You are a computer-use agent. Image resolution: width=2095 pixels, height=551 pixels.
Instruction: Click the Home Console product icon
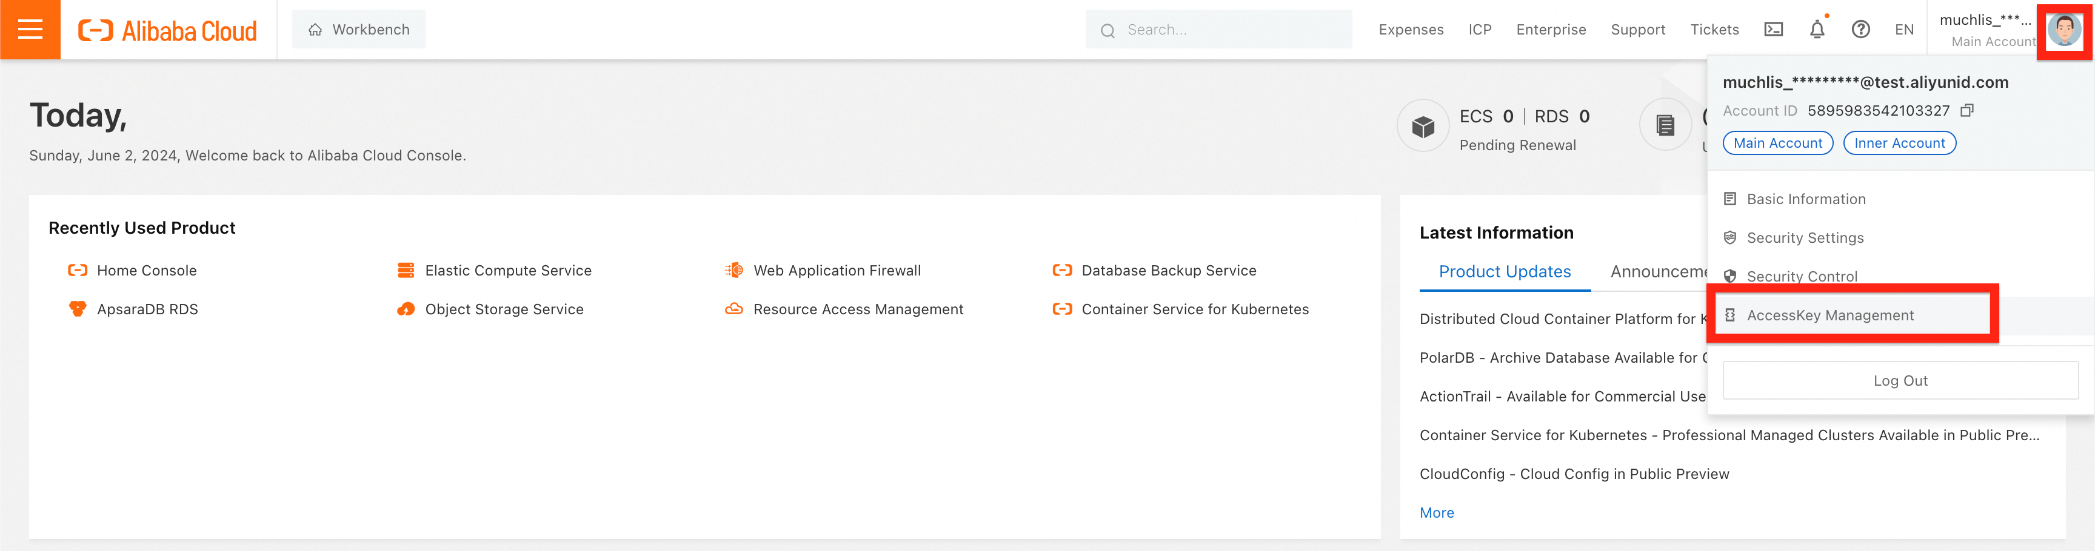(77, 271)
